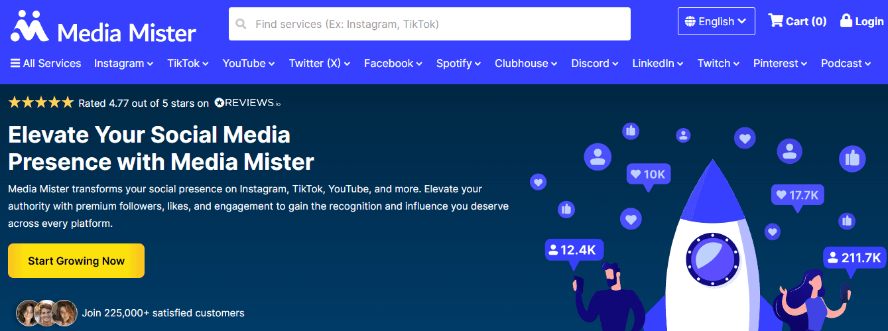Viewport: 888px width, 331px height.
Task: Open the LinkedIn menu item
Action: click(658, 64)
